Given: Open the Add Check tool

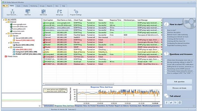Looking at the screenshot, I should click(43, 11).
